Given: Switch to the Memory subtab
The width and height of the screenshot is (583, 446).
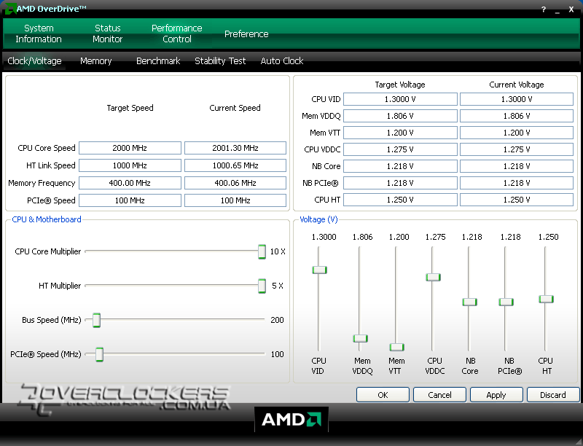Looking at the screenshot, I should pyautogui.click(x=96, y=61).
